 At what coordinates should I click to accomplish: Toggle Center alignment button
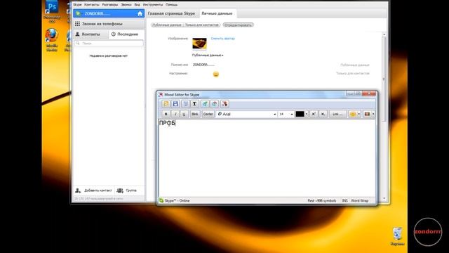pos(208,114)
